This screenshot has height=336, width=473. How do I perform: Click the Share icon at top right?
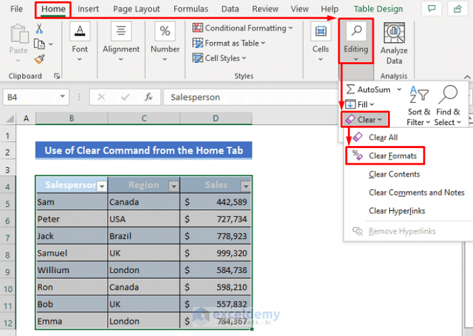(458, 9)
